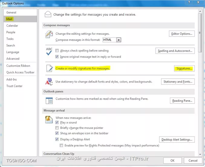Click the message arrival bell envelope icon
Viewport: 205px width, 167px height.
49,120
